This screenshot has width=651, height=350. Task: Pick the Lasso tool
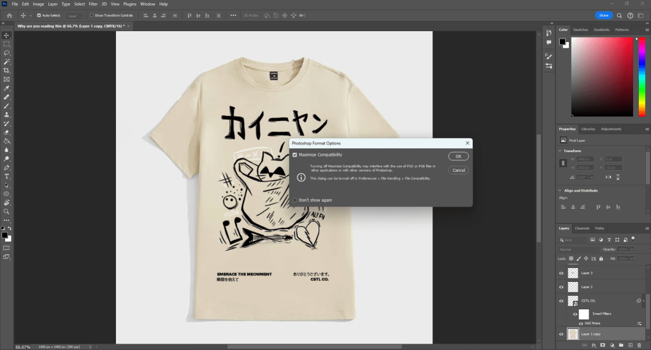click(x=6, y=53)
